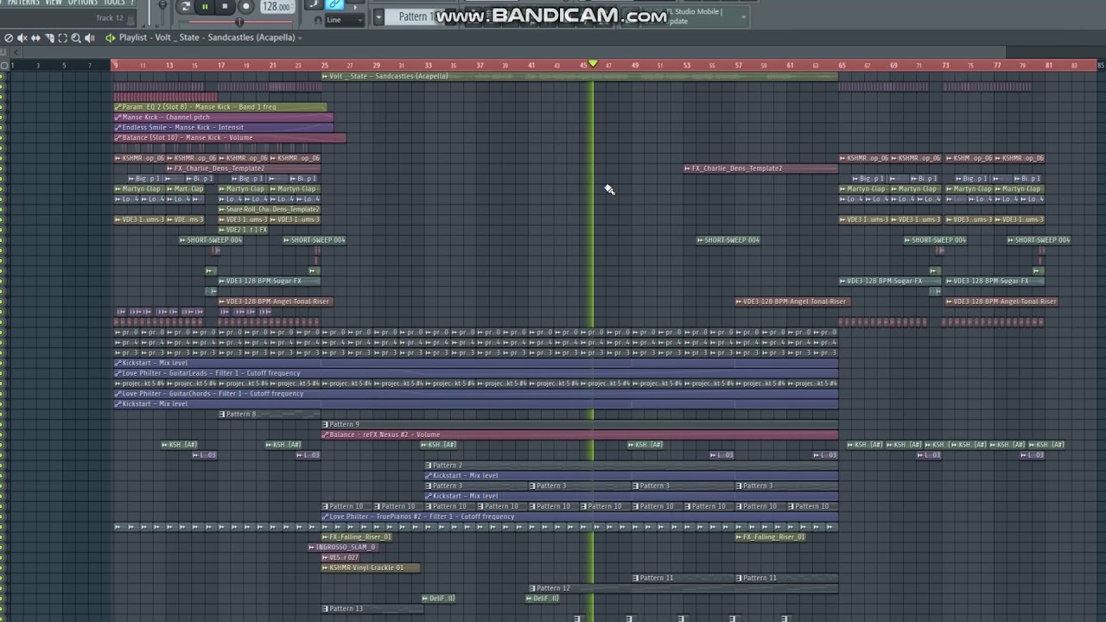Click the green speaker playlist icon

coord(110,38)
